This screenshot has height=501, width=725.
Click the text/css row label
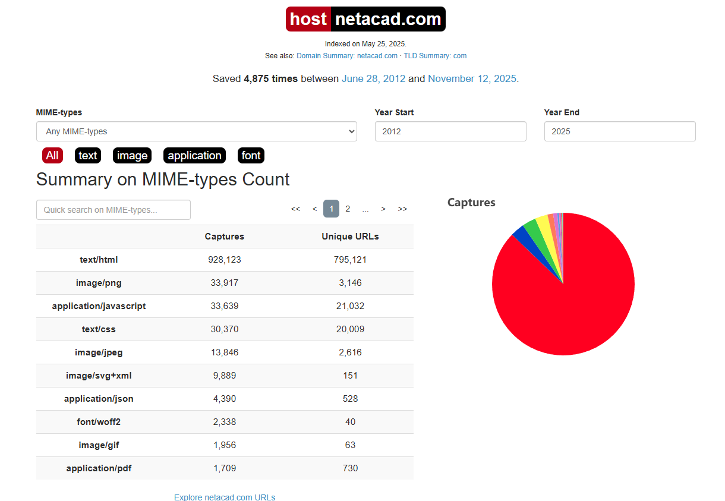pyautogui.click(x=99, y=329)
